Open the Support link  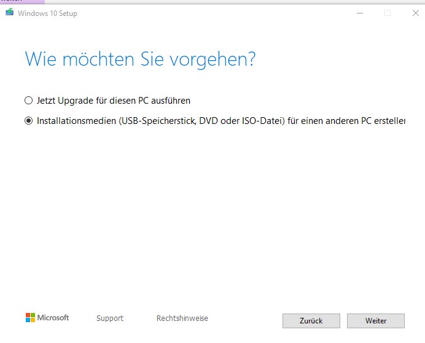click(110, 318)
